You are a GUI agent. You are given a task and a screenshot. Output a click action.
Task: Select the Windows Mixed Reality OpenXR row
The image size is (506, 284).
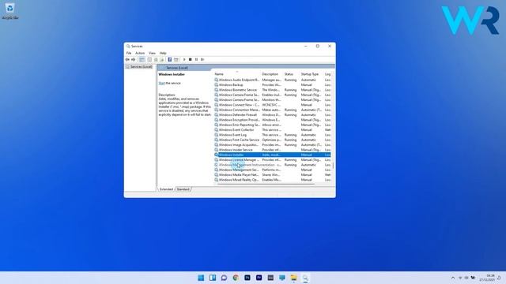(272, 180)
